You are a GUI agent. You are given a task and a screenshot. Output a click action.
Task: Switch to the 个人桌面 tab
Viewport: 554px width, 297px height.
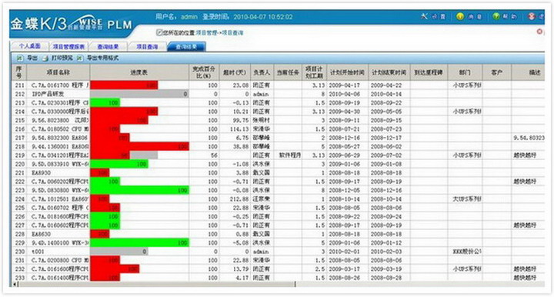click(x=30, y=46)
